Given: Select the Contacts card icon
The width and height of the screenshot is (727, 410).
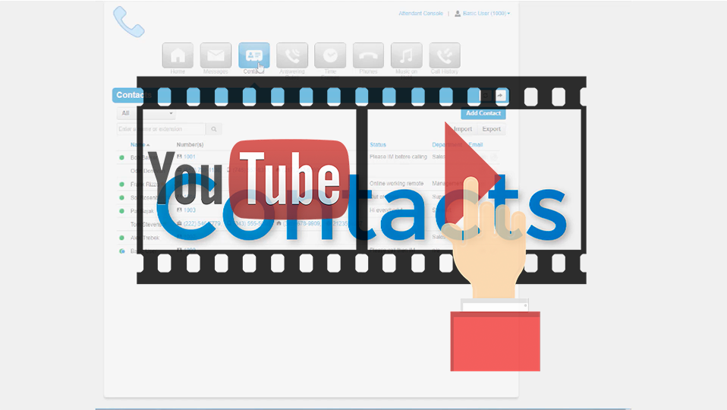Looking at the screenshot, I should point(253,55).
